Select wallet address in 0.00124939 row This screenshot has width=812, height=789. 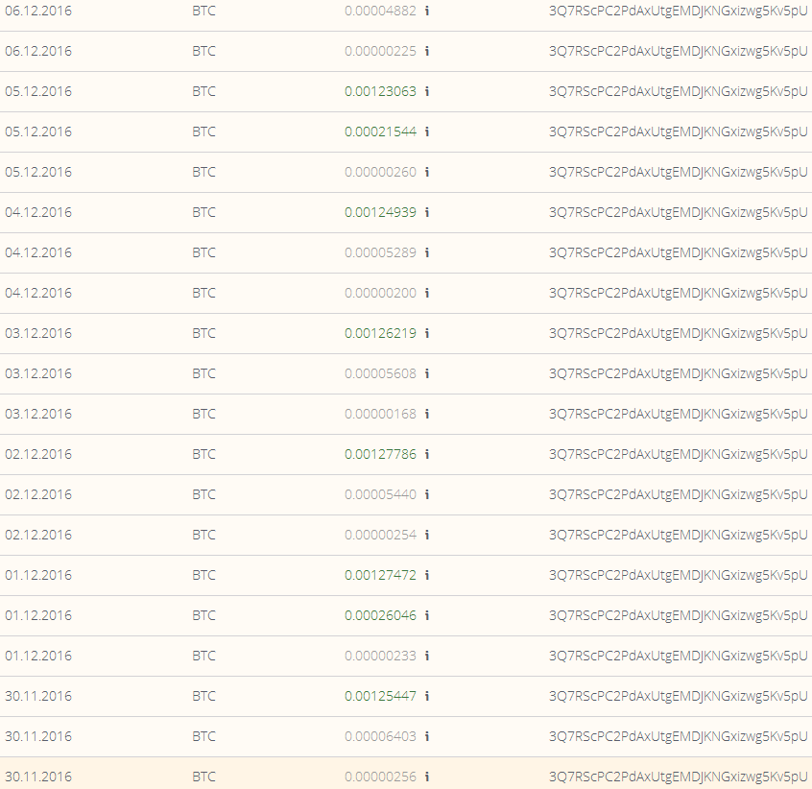678,213
